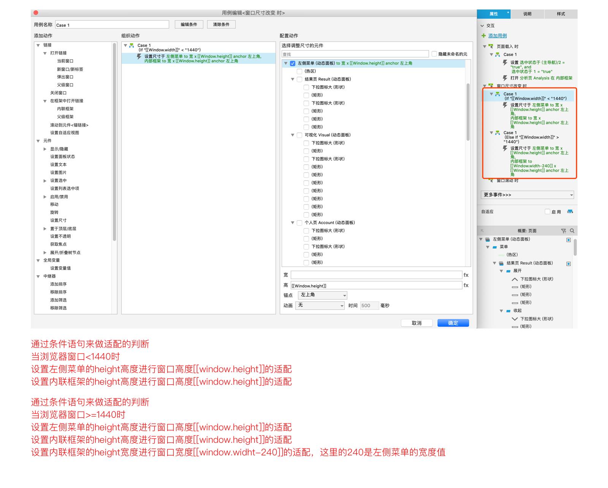The width and height of the screenshot is (608, 488).
Task: Click the 配置动作 widget list scrollbar
Action: [x=468, y=112]
